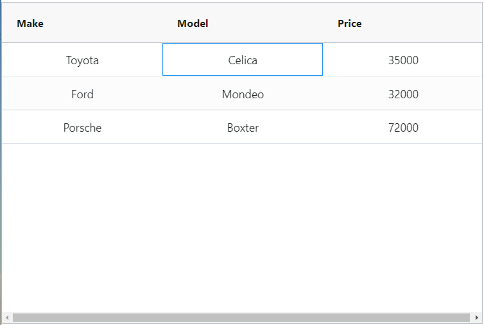The width and height of the screenshot is (484, 325).
Task: Select the 32000 price cell
Action: (403, 94)
